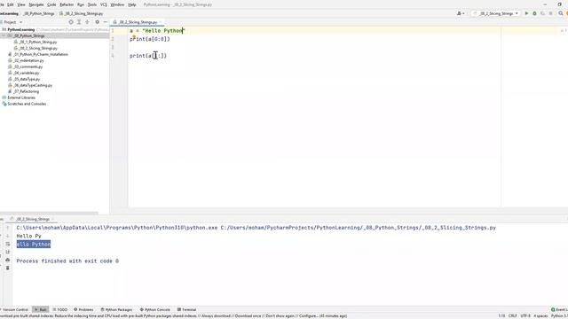Image resolution: width=568 pixels, height=319 pixels.
Task: Open the Window menu
Action: (117, 4)
